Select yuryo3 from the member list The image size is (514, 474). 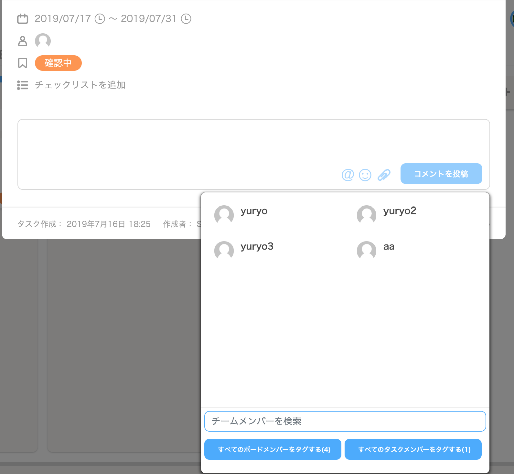pyautogui.click(x=257, y=247)
